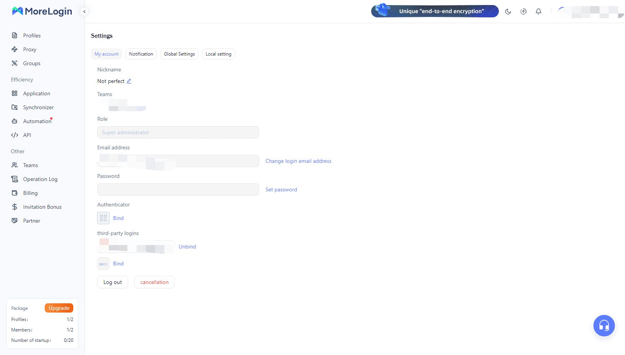Open the Invitation Bonus page
This screenshot has width=625, height=355.
pyautogui.click(x=42, y=206)
